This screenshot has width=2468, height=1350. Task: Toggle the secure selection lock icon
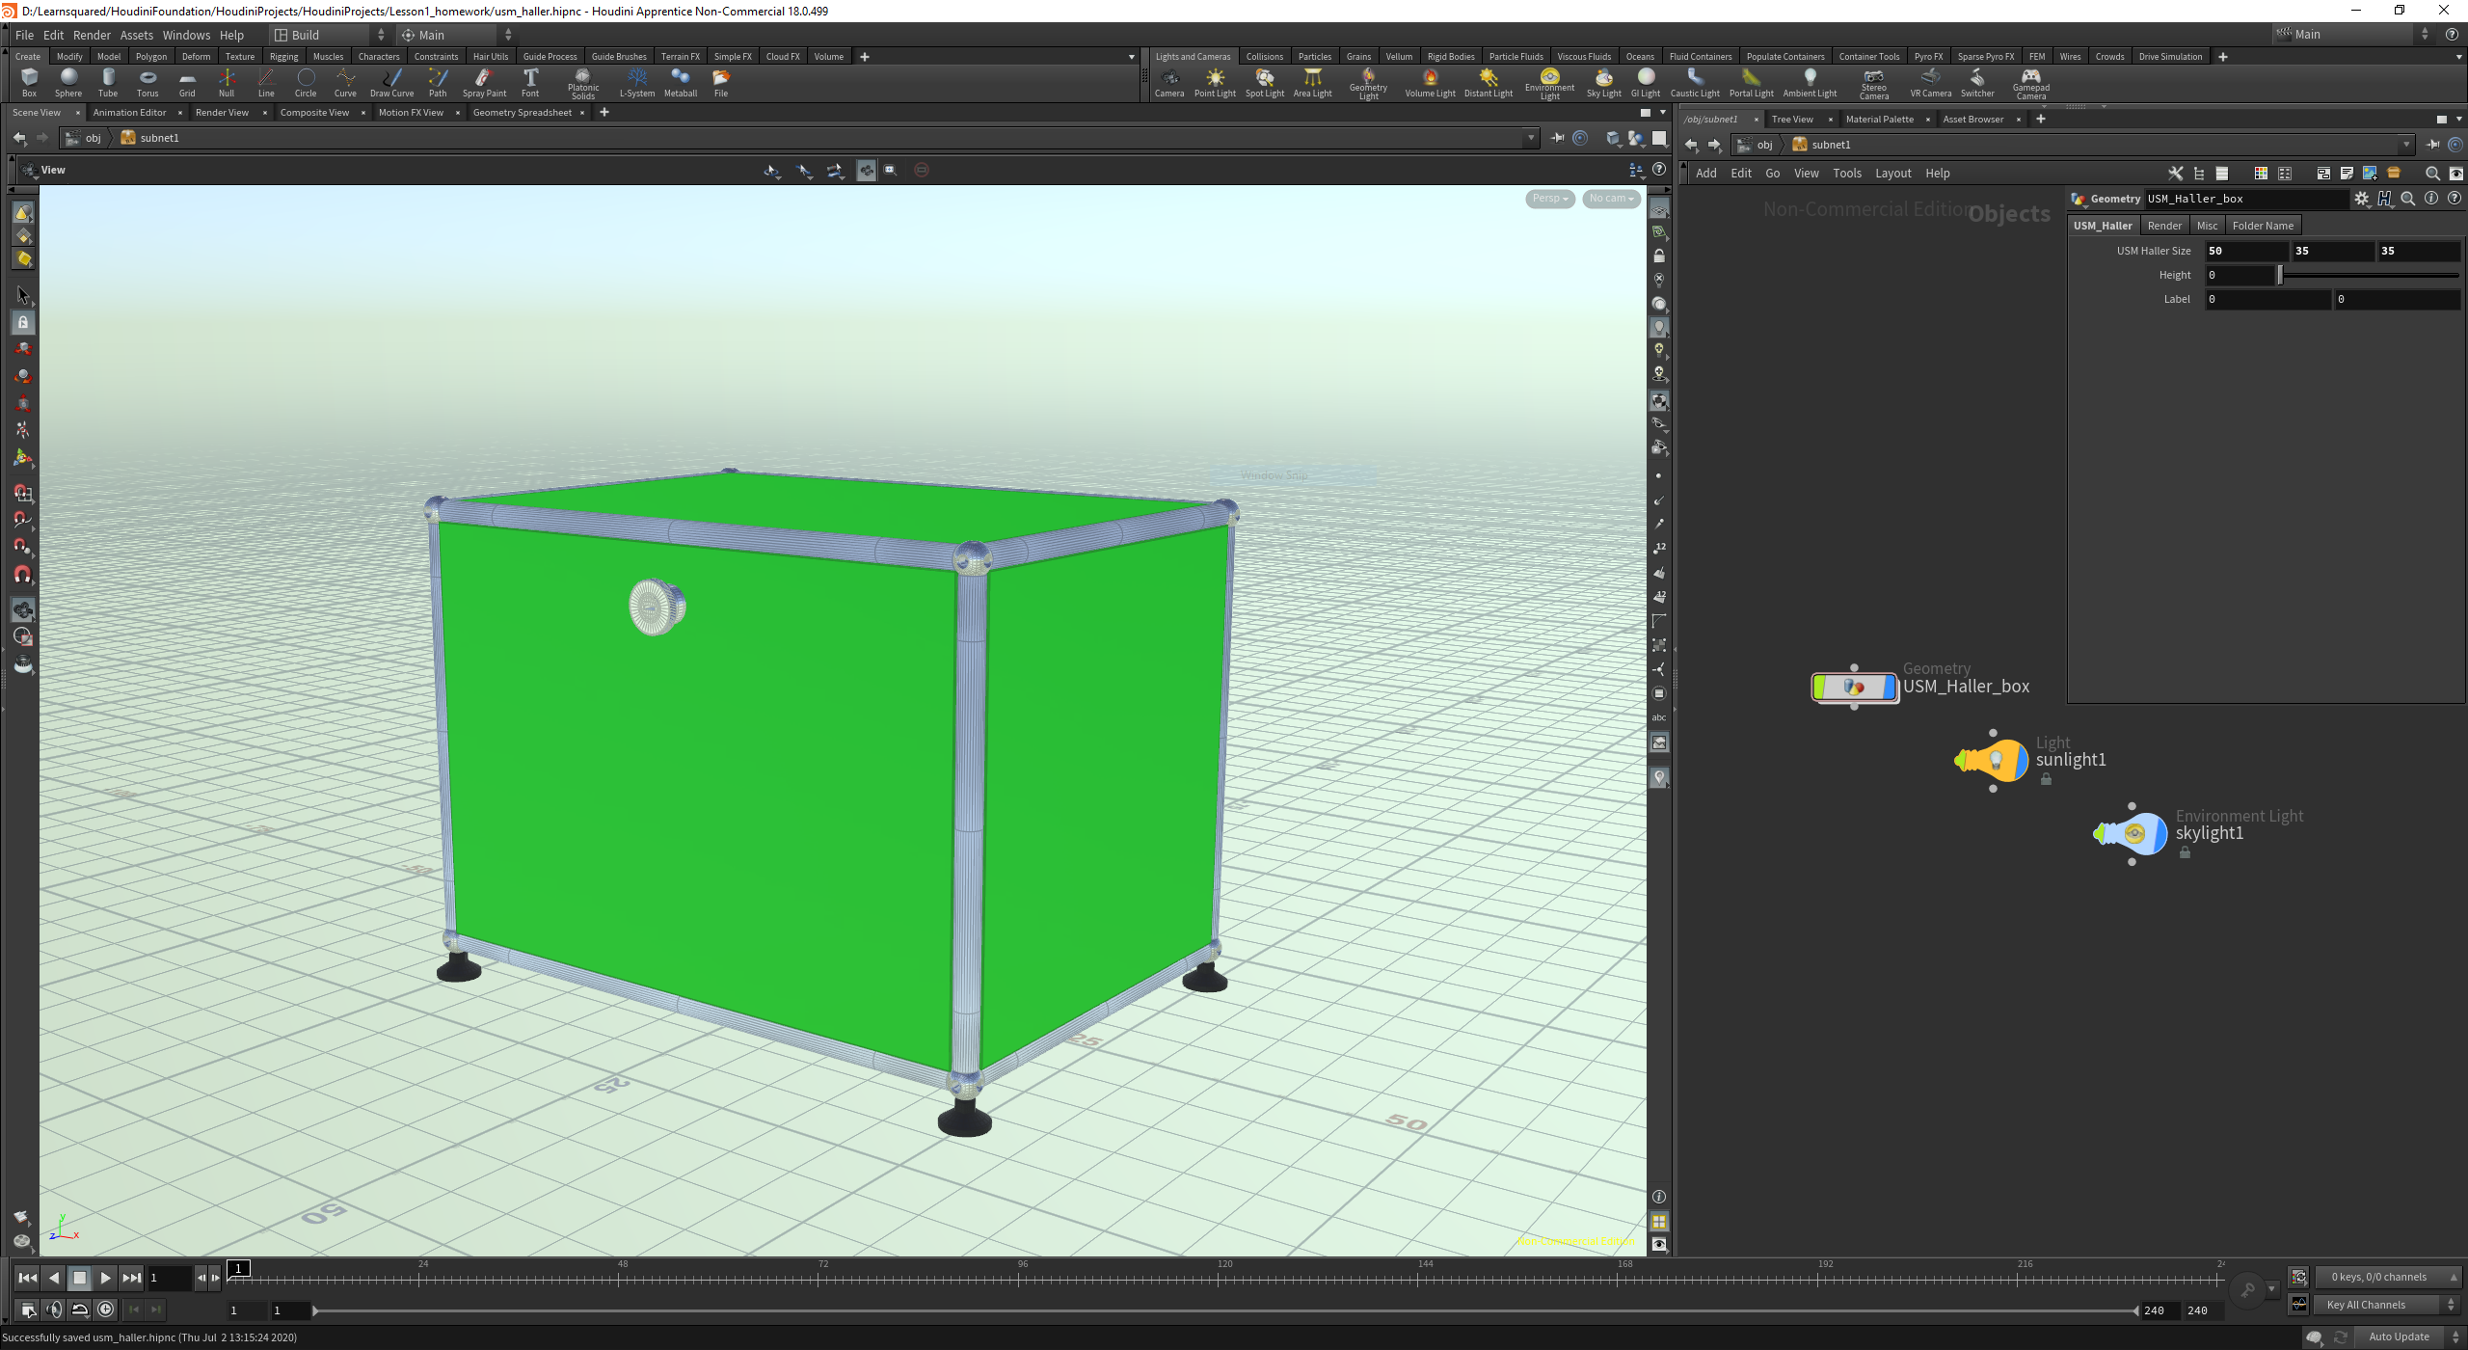(23, 322)
